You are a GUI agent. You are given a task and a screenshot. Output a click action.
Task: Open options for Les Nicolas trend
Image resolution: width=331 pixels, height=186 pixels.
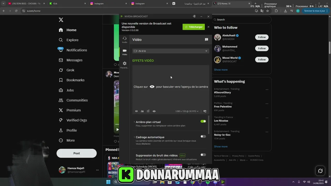[267, 118]
